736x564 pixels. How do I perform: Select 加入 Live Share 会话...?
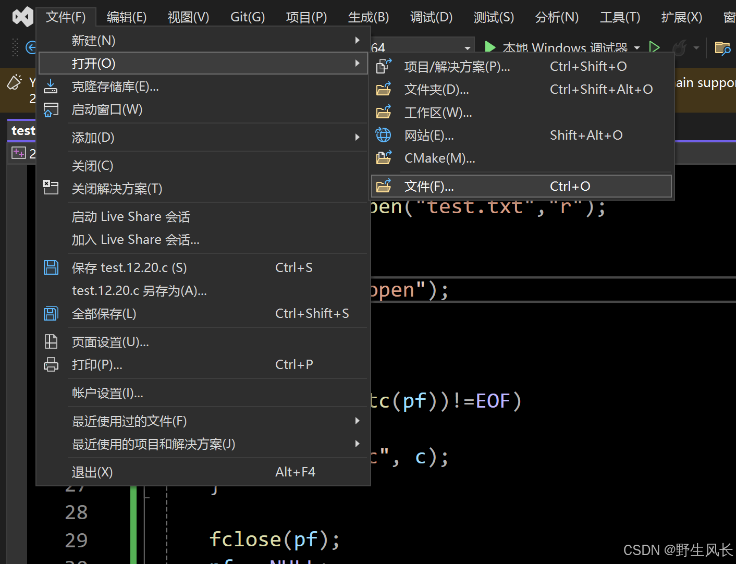(203, 239)
